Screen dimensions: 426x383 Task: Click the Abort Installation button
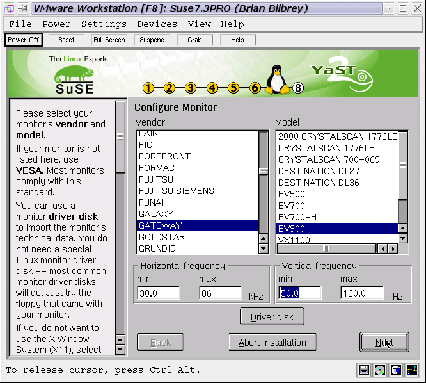272,343
